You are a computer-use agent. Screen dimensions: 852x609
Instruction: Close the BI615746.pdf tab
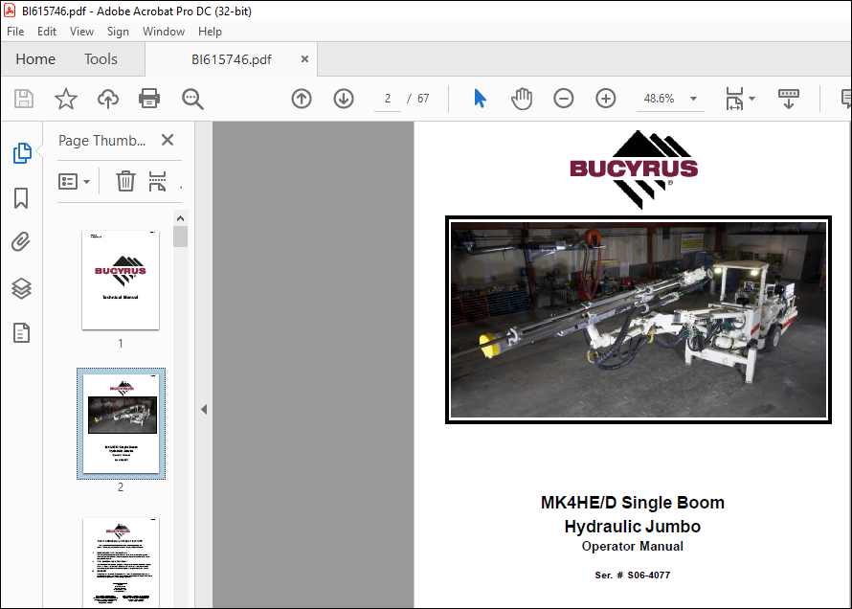coord(304,58)
